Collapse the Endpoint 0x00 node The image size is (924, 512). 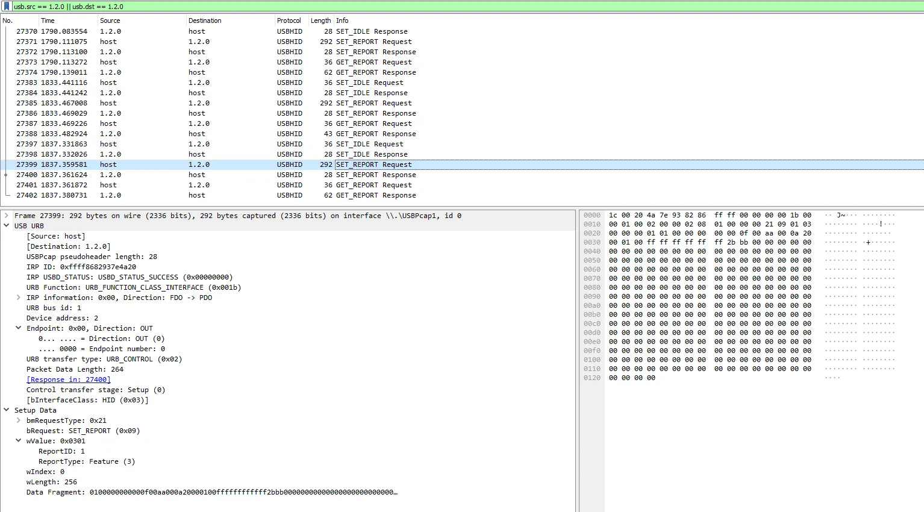tap(19, 328)
